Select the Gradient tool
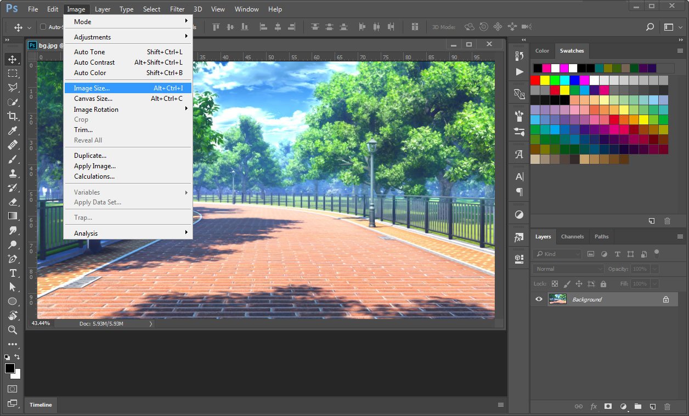This screenshot has width=689, height=416. click(x=12, y=216)
